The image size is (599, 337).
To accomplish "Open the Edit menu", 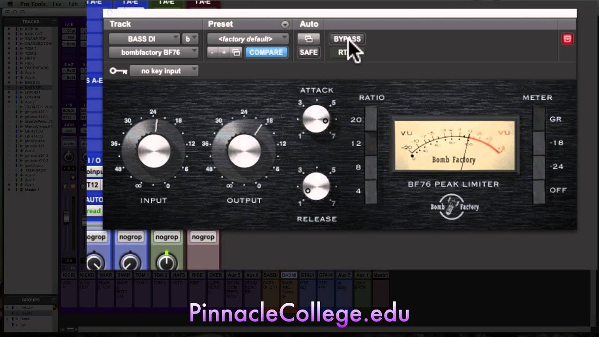I will (x=73, y=4).
